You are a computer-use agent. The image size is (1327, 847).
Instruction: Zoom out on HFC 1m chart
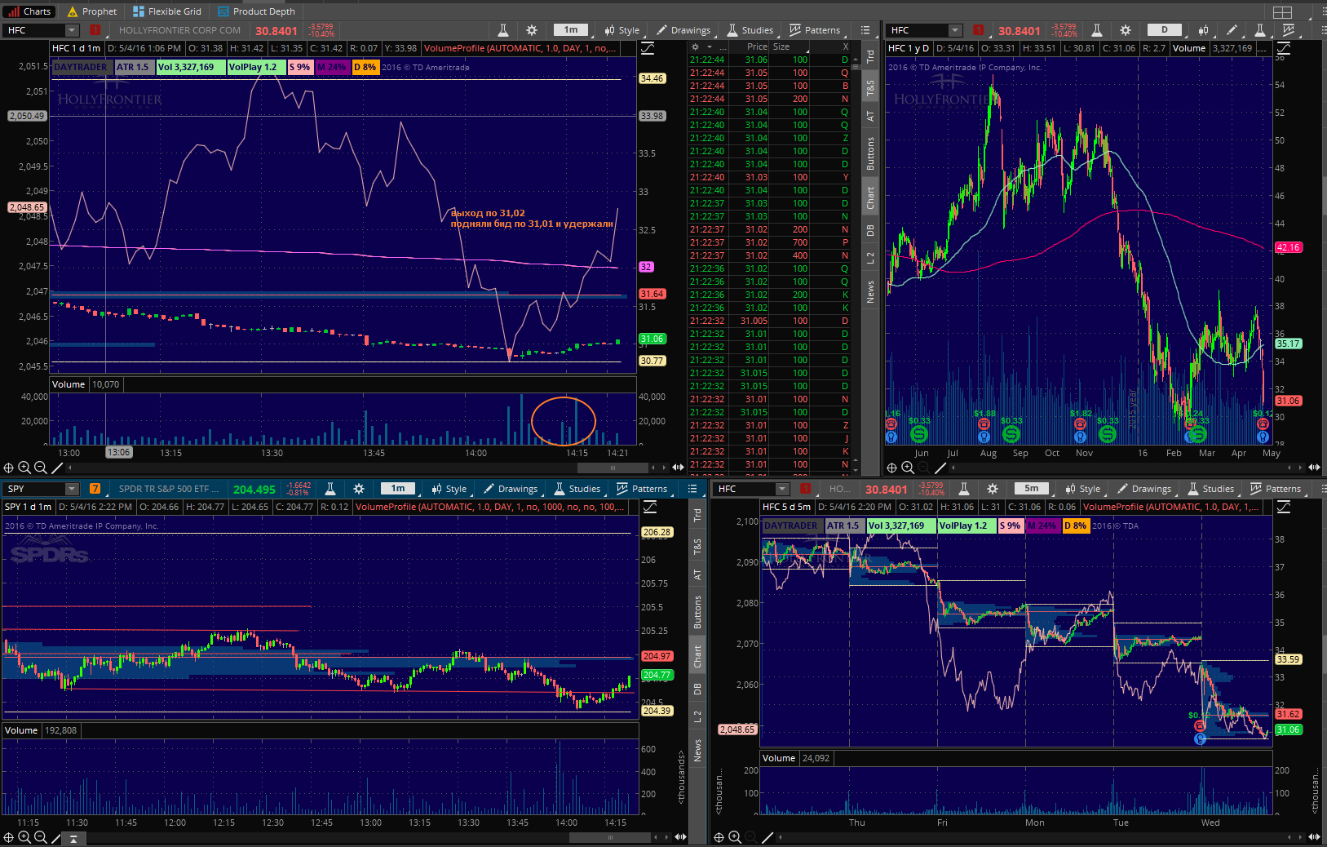coord(41,468)
